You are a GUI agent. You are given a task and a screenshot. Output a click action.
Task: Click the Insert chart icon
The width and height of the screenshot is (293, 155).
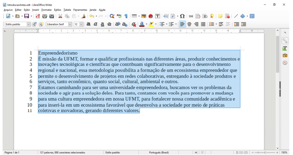coord(151,16)
